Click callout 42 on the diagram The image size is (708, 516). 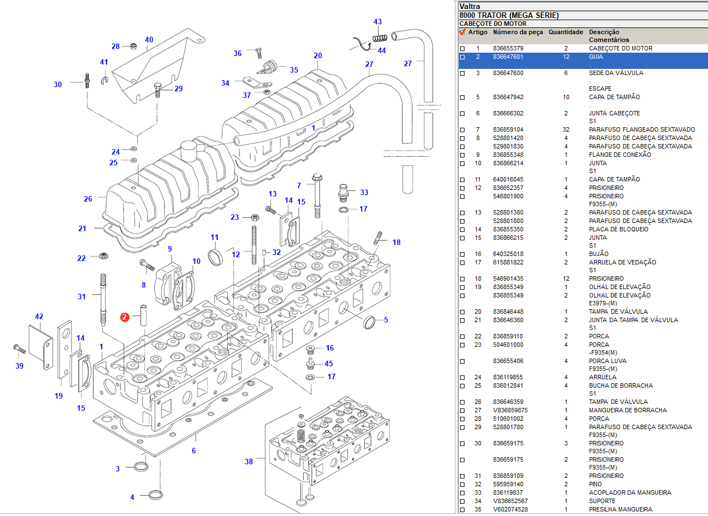39,317
